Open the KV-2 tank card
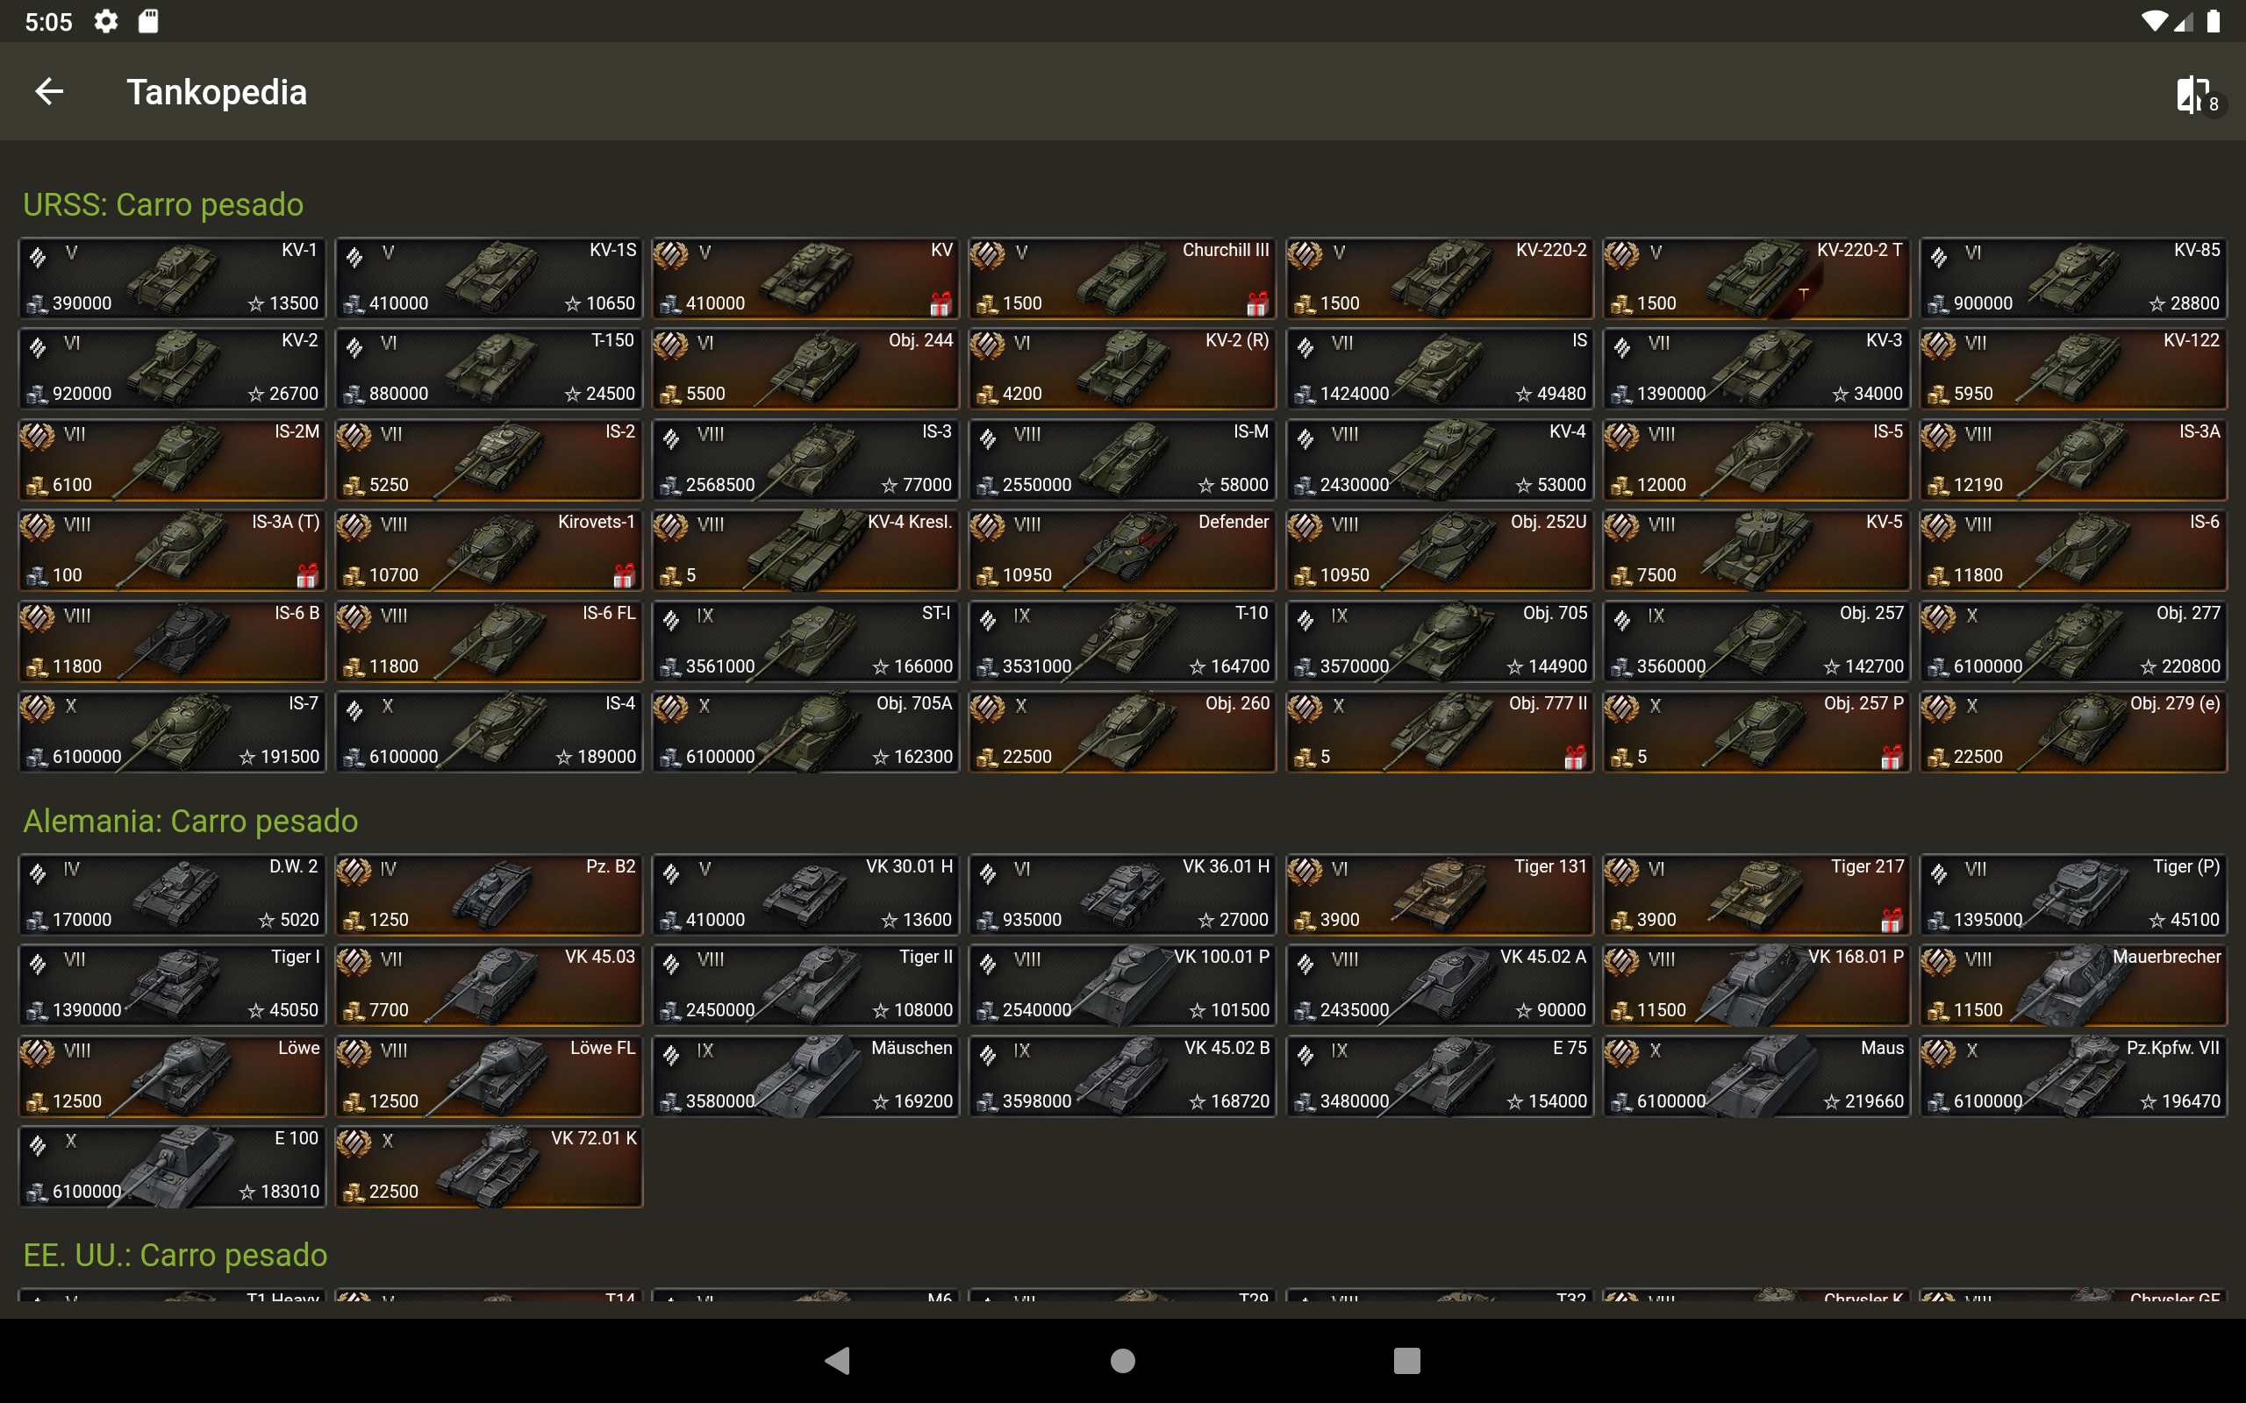 click(x=173, y=368)
